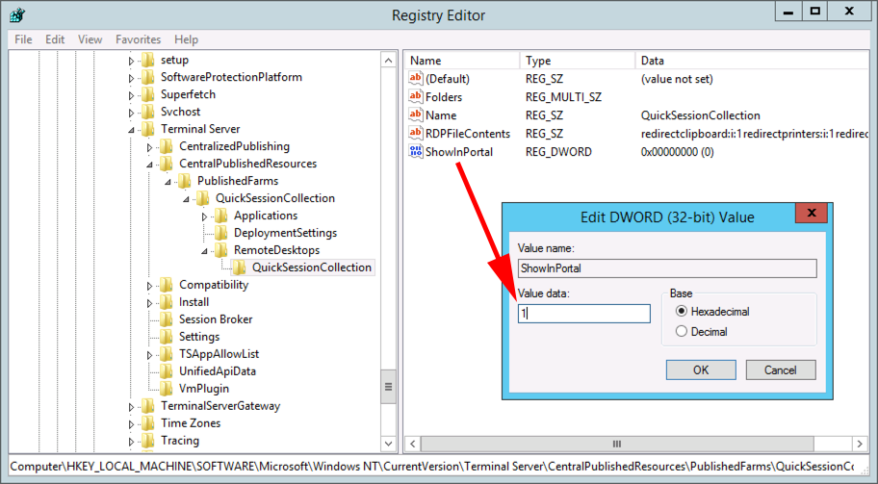Select the Svchost folder icon
Screen dimensions: 878x484
pos(148,112)
